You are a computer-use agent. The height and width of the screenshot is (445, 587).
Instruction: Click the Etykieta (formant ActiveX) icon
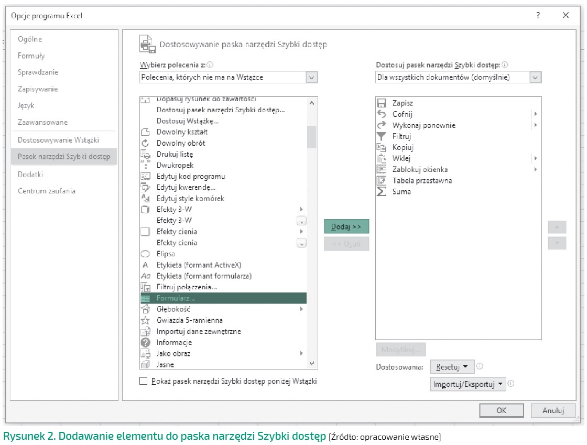(145, 265)
